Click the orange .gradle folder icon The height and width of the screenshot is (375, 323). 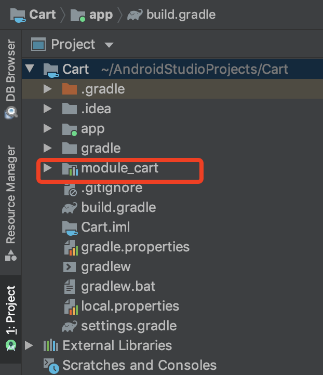click(x=70, y=89)
